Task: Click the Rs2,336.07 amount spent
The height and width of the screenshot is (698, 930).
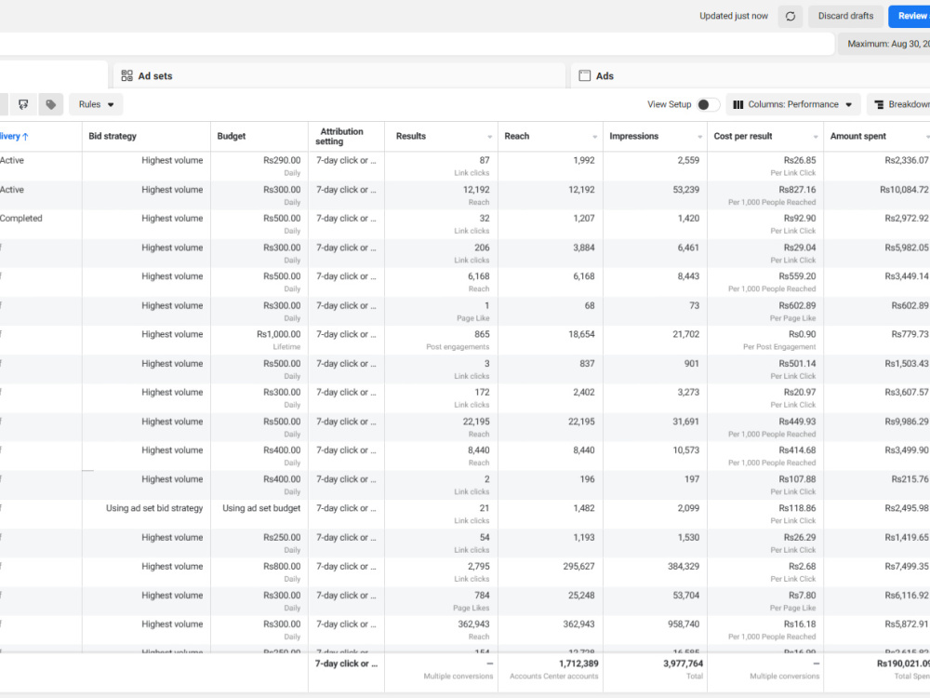Action: 906,160
